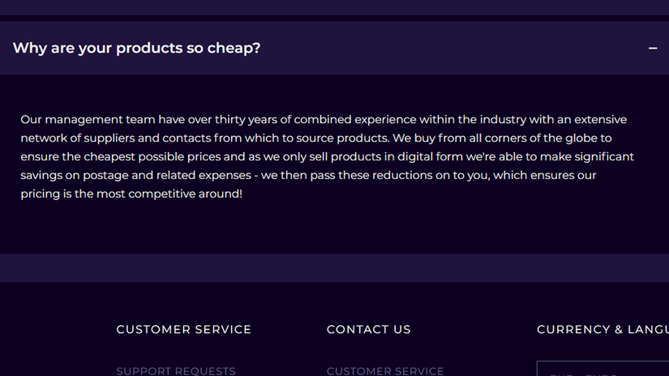The image size is (669, 376).
Task: Click the line starting "ensure the cheapest possible prices"
Action: click(x=327, y=157)
